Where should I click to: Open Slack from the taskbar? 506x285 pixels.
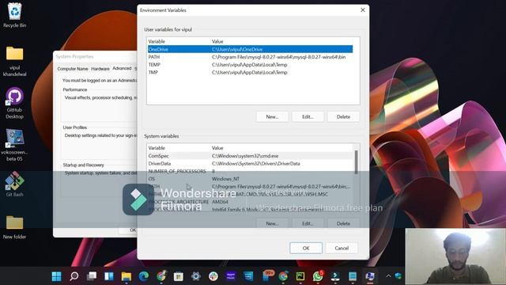click(x=213, y=276)
